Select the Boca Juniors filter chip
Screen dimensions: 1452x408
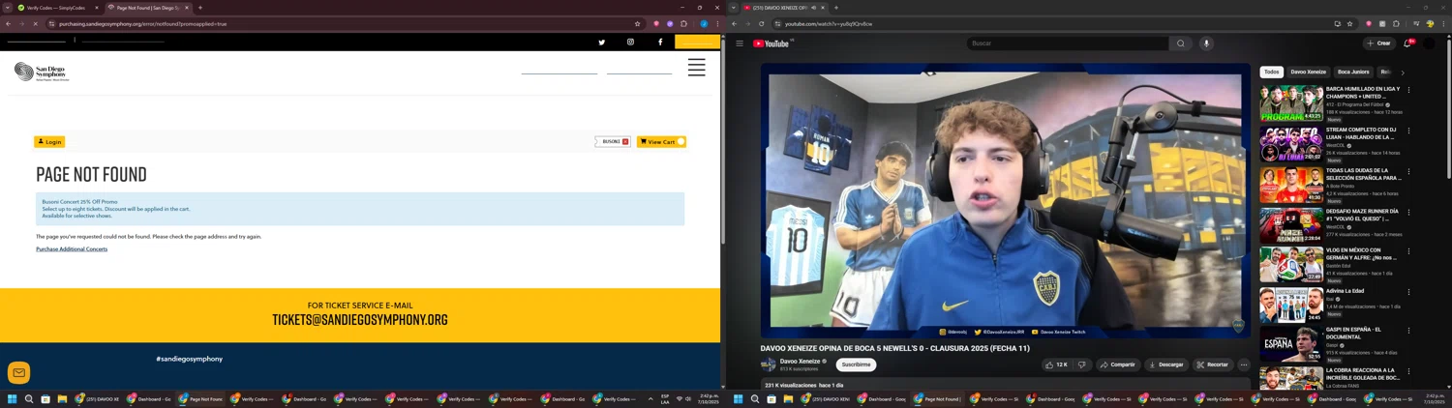pos(1353,72)
